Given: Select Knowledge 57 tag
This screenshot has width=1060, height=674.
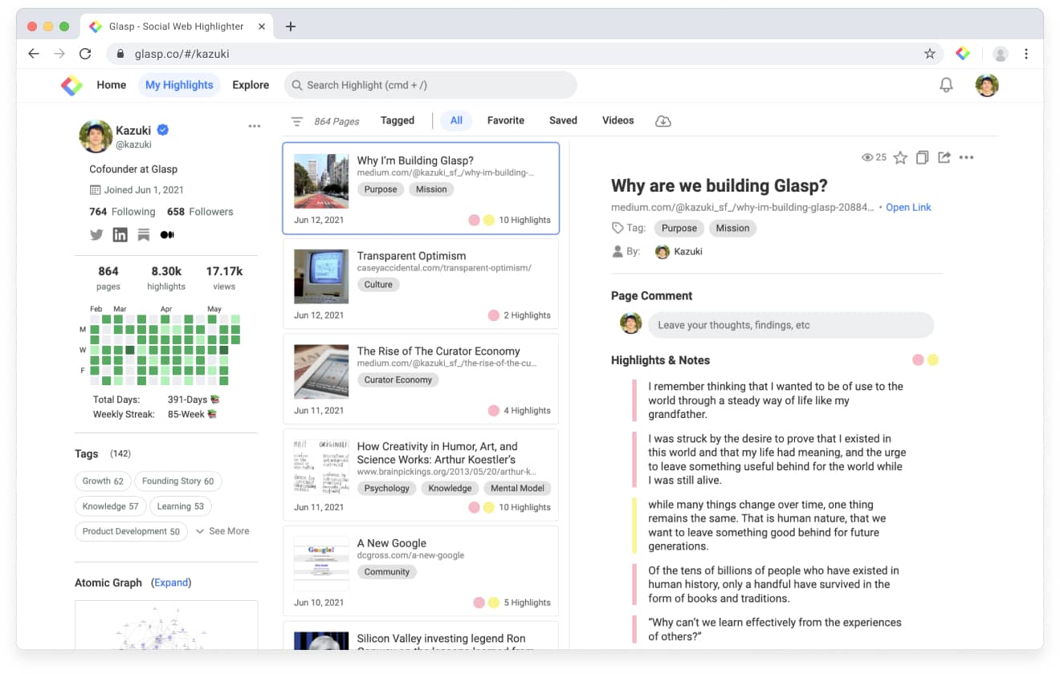Looking at the screenshot, I should coord(110,506).
